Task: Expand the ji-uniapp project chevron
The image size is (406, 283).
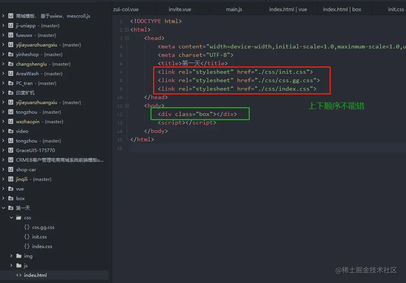Action: 3,25
